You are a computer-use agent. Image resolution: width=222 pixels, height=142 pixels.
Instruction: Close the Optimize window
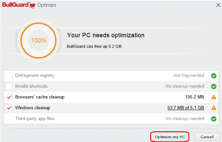click(x=218, y=5)
